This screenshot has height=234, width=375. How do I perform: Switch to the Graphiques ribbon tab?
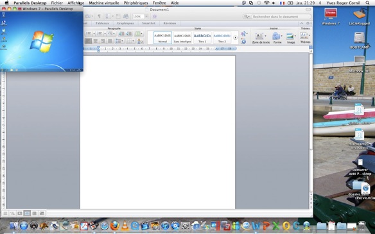pyautogui.click(x=125, y=23)
